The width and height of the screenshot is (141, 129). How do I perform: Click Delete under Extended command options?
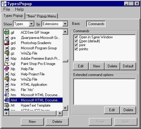128,110
